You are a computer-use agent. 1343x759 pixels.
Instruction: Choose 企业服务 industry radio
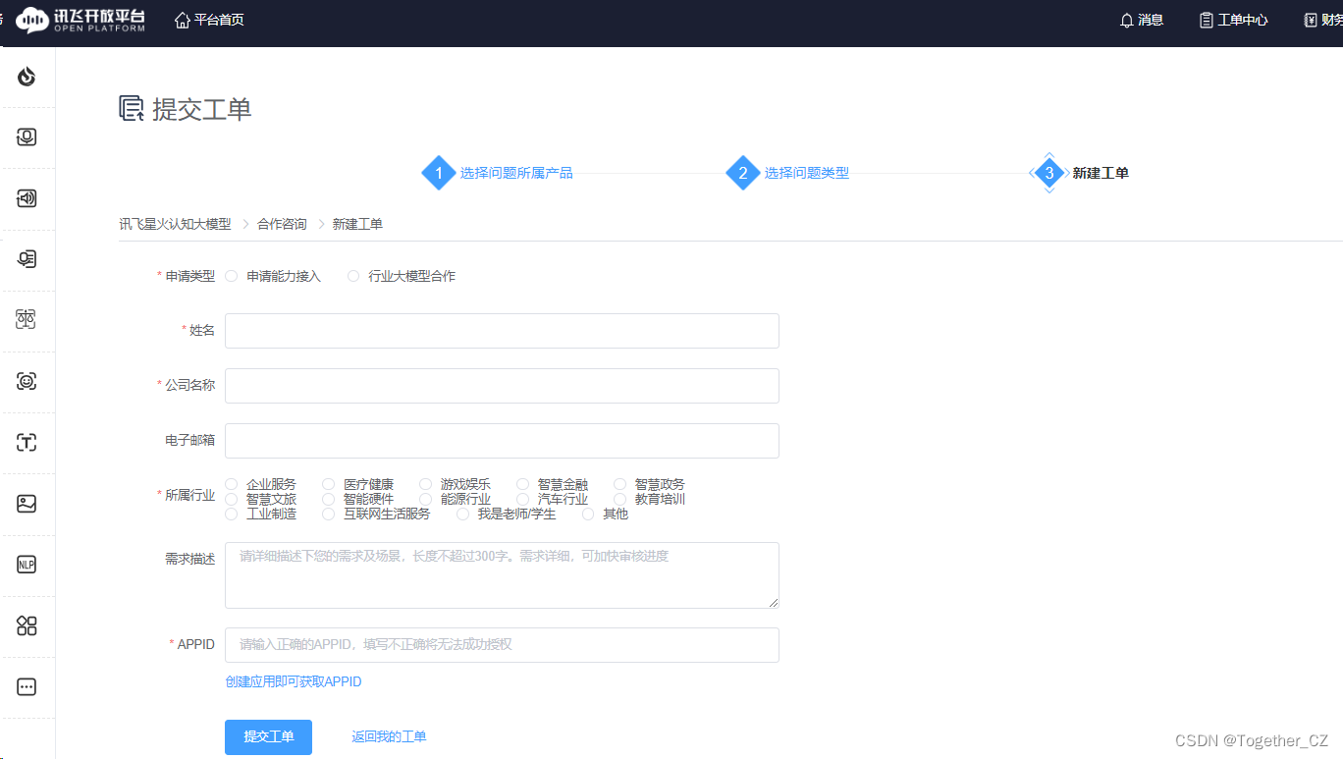pos(232,484)
